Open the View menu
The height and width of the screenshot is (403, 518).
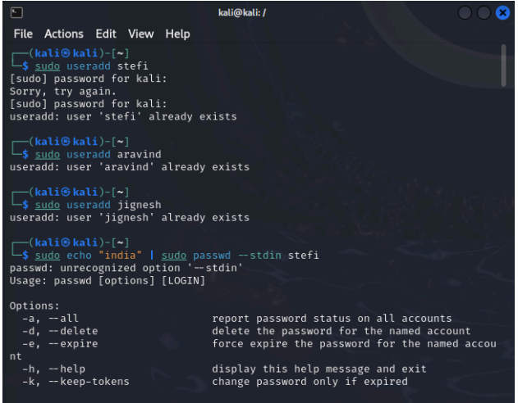tap(140, 34)
